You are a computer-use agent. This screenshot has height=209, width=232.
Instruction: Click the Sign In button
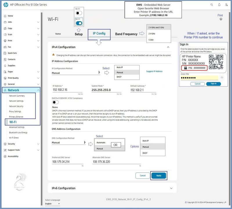[x=213, y=84]
